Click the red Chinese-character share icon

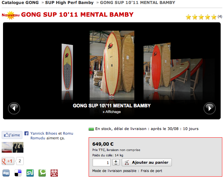[x=54, y=173]
